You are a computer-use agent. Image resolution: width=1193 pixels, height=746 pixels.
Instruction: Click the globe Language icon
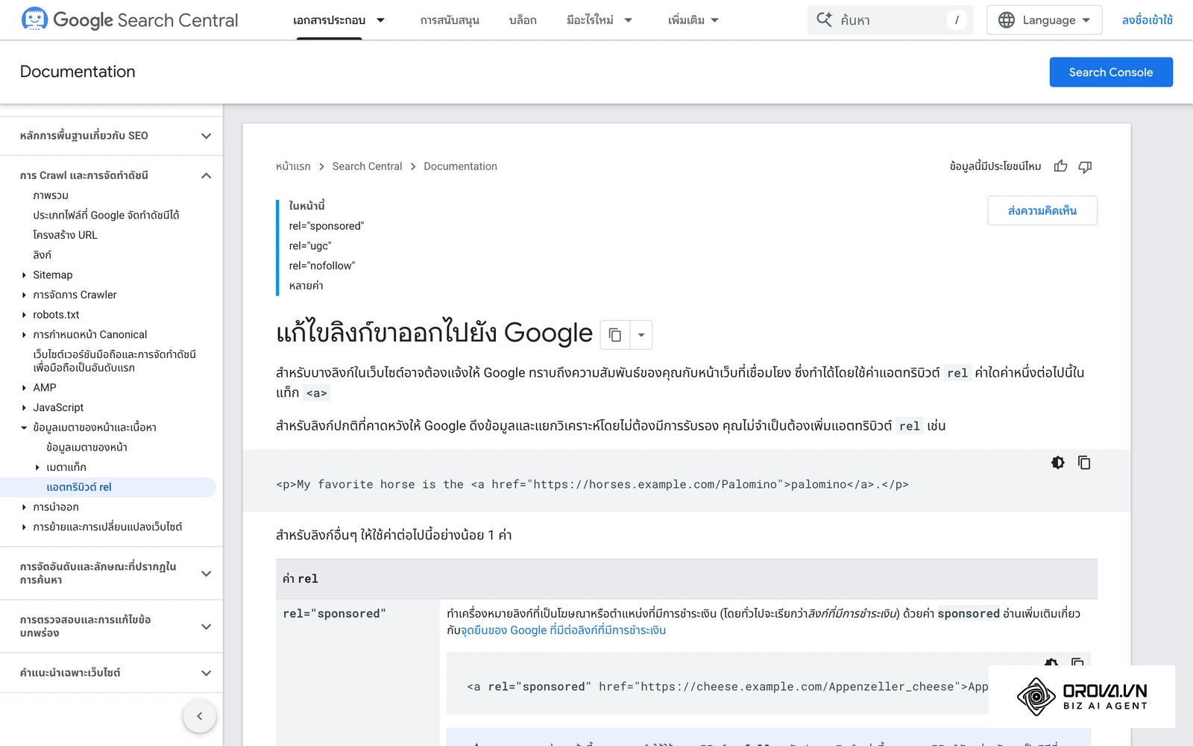pyautogui.click(x=1007, y=20)
